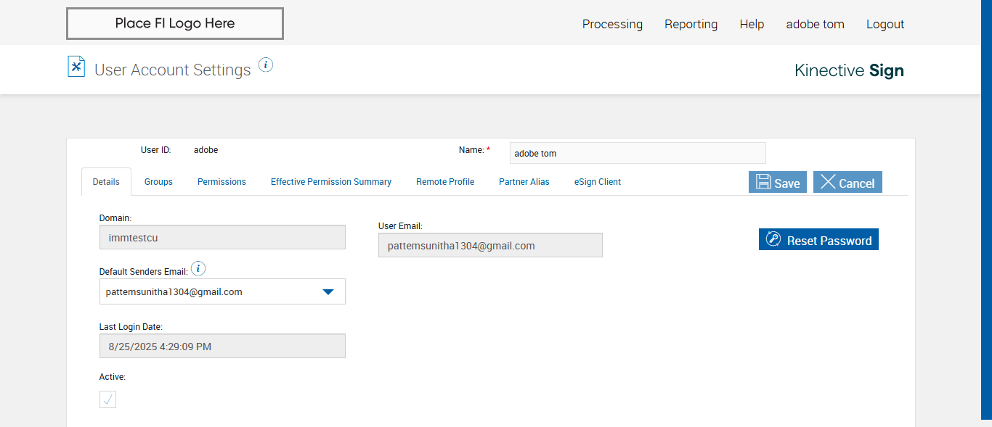Screen dimensions: 992x427
Task: Switch to the Groups tab
Action: click(158, 182)
